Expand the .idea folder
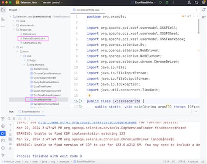207x164 pixels. [14, 21]
